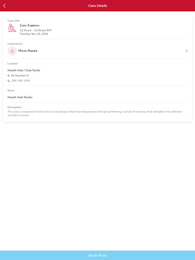
Task: Expand instructor details with the chevron
Action: (186, 51)
